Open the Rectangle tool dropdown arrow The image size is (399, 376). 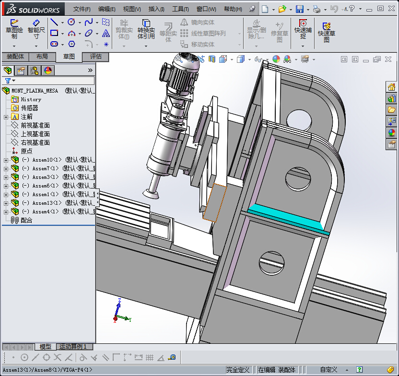(62, 34)
